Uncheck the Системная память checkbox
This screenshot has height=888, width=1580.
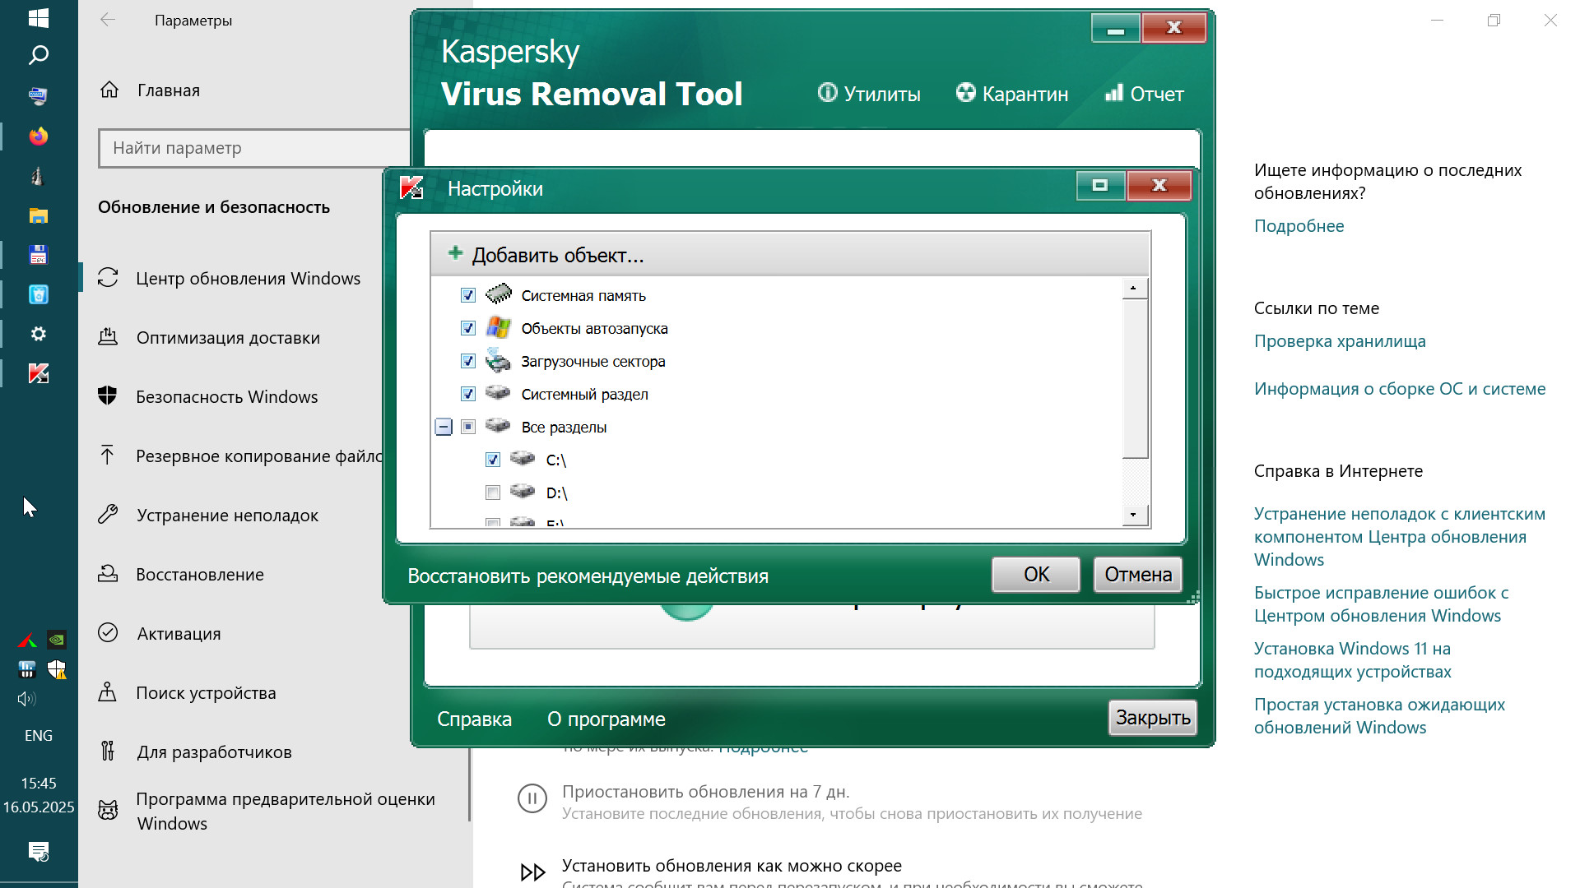coord(468,295)
